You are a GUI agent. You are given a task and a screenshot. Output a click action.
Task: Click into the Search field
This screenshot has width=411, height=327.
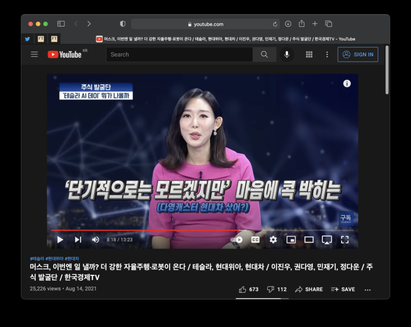180,55
